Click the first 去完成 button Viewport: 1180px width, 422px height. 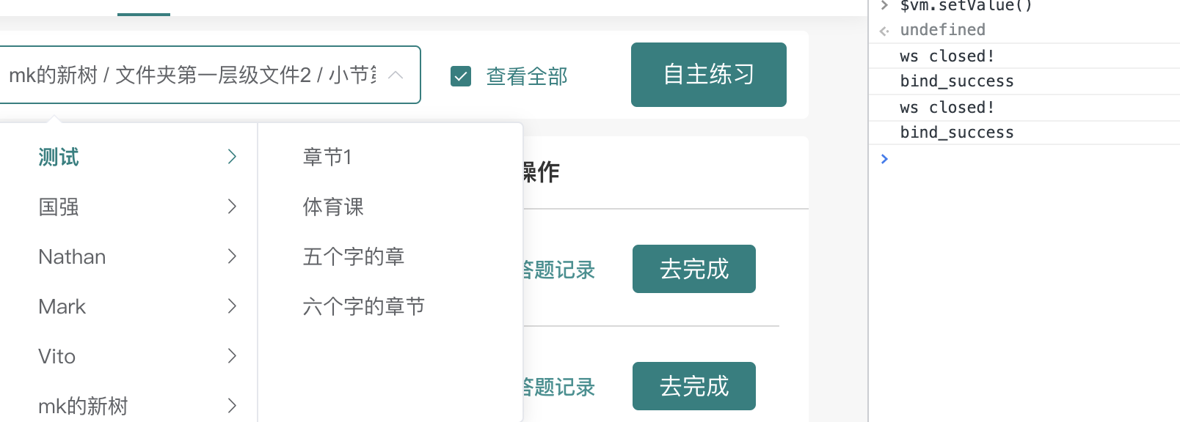pos(693,269)
